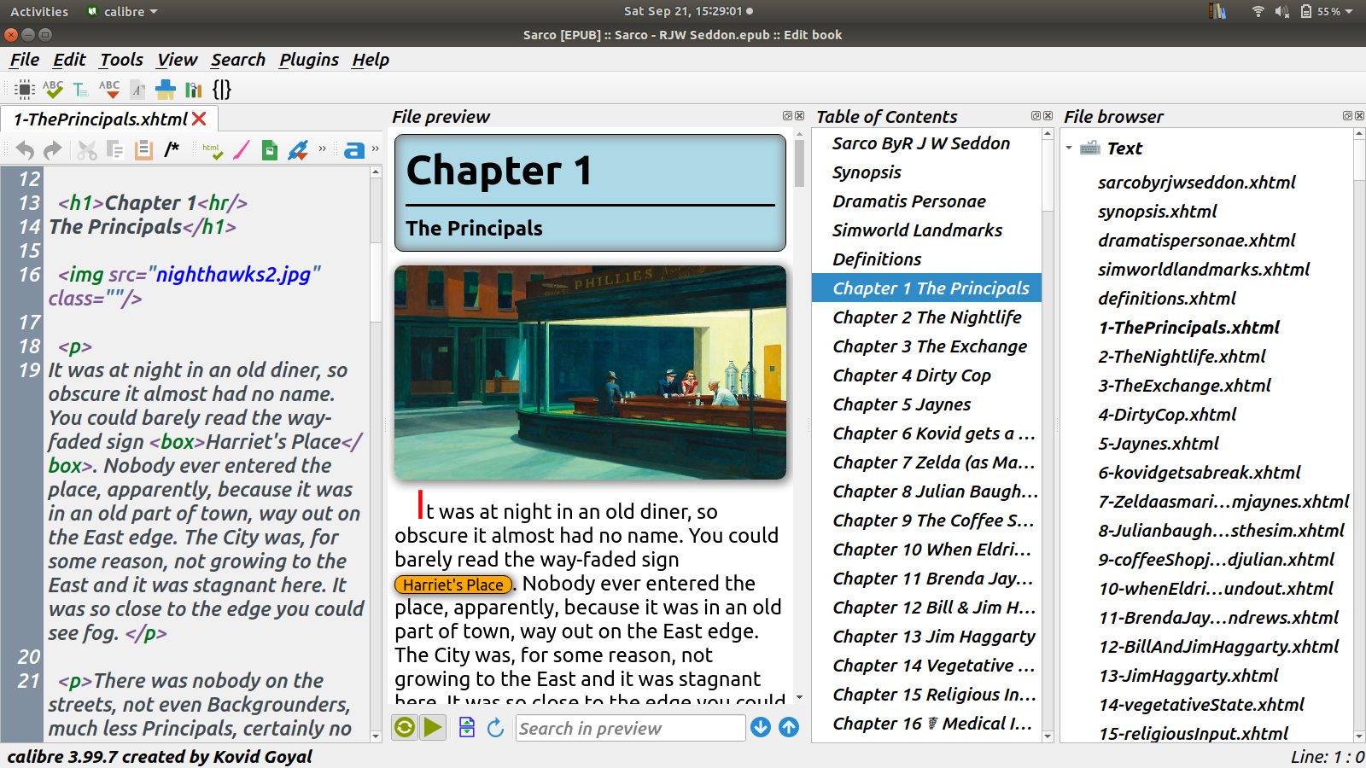The width and height of the screenshot is (1366, 768).
Task: Click the Search in preview field
Action: coord(630,728)
